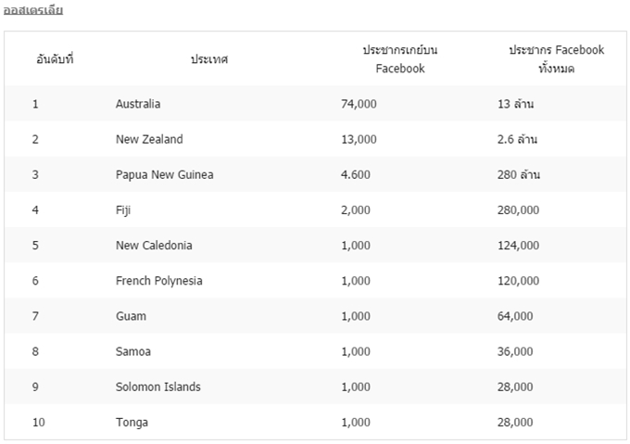This screenshot has width=630, height=444.
Task: Select the 4.600 value for Papua New Guinea
Action: click(x=356, y=175)
